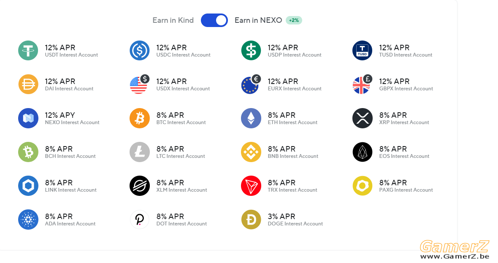The width and height of the screenshot is (498, 263).
Task: Click the +2% bonus badge
Action: pyautogui.click(x=294, y=20)
